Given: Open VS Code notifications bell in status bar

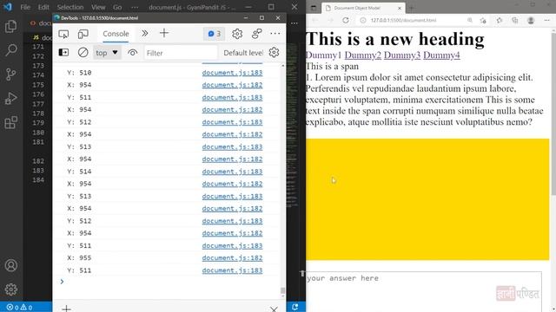Looking at the screenshot, I should coord(295,307).
